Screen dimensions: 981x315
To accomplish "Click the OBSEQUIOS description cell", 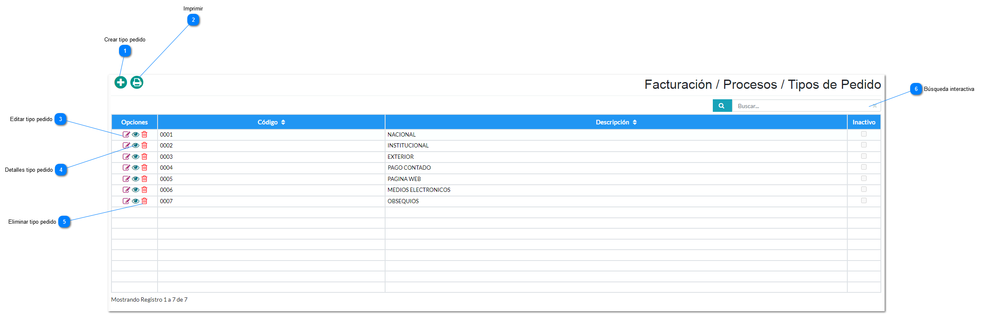I will [x=616, y=201].
